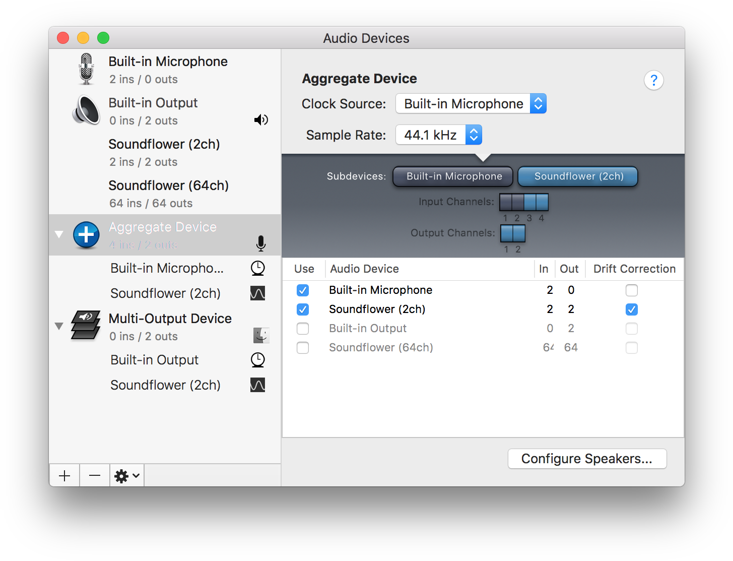Screen dimensions: 733x561
Task: Enable Use checkbox for Built-in Output
Action: coord(303,329)
